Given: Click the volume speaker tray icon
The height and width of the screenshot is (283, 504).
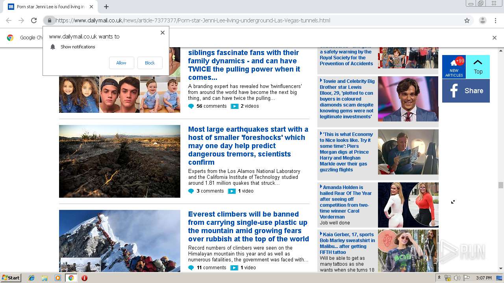Looking at the screenshot, I should 457,278.
